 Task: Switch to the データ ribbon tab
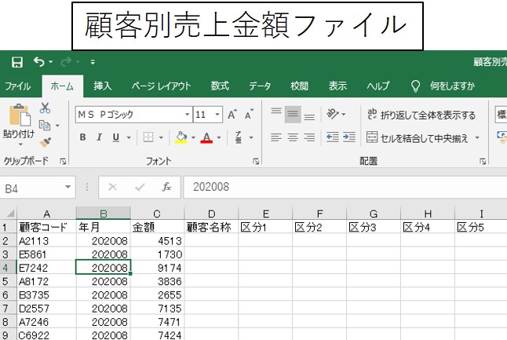(260, 86)
